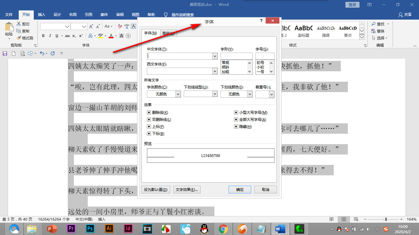Click the font color A icon
Viewport: 419px width, 235px height.
(111, 36)
